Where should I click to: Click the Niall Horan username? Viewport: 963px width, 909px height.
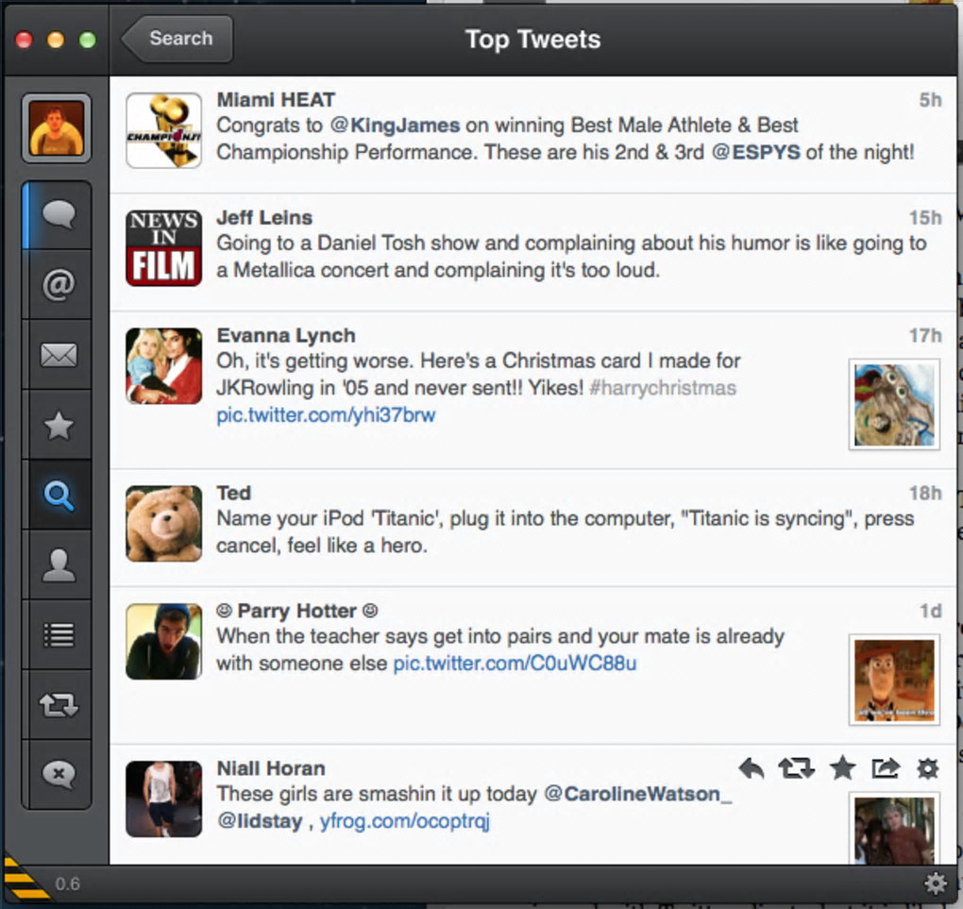tap(271, 768)
